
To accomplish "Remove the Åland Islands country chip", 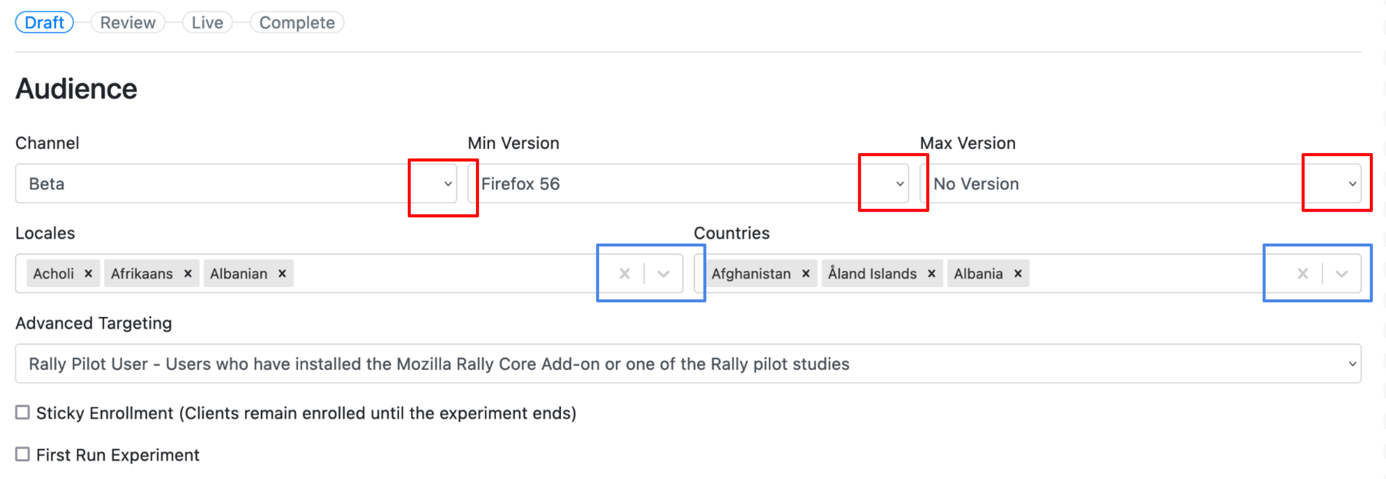I will click(x=932, y=273).
